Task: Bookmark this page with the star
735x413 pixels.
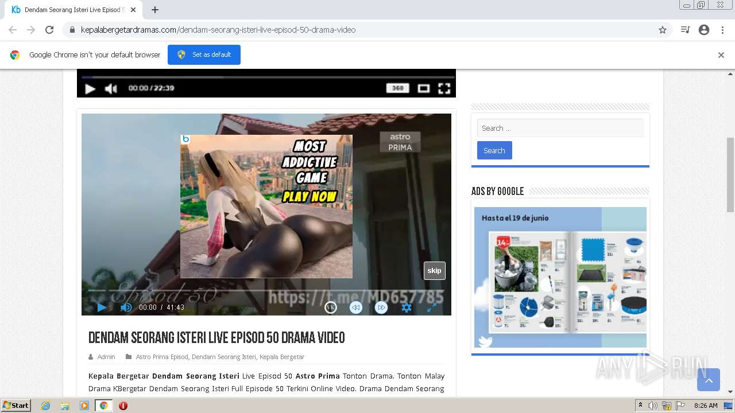Action: (663, 30)
